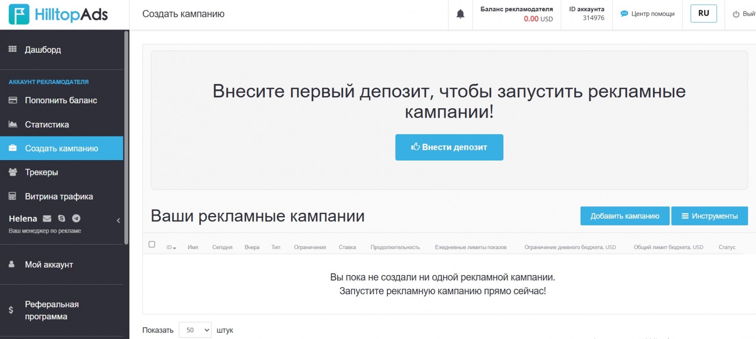Viewport: 756px width, 339px height.
Task: Contact Helena via Telegram icon
Action: pyautogui.click(x=76, y=218)
